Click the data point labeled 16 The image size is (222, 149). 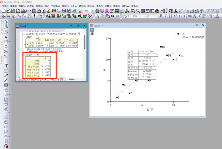pos(161,47)
